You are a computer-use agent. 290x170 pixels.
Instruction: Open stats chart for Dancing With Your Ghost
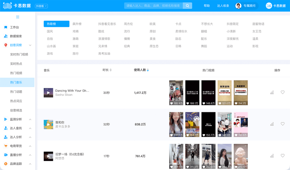click(272, 92)
